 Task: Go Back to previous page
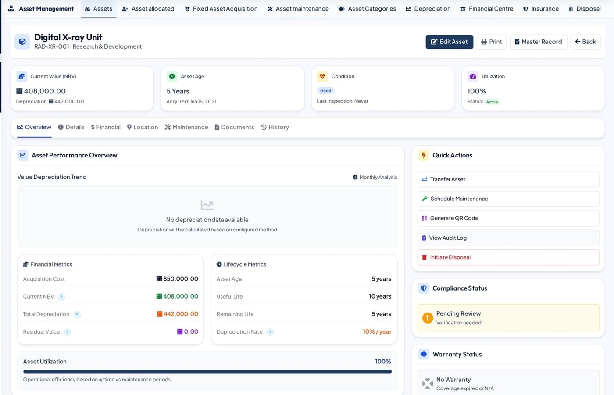[585, 42]
